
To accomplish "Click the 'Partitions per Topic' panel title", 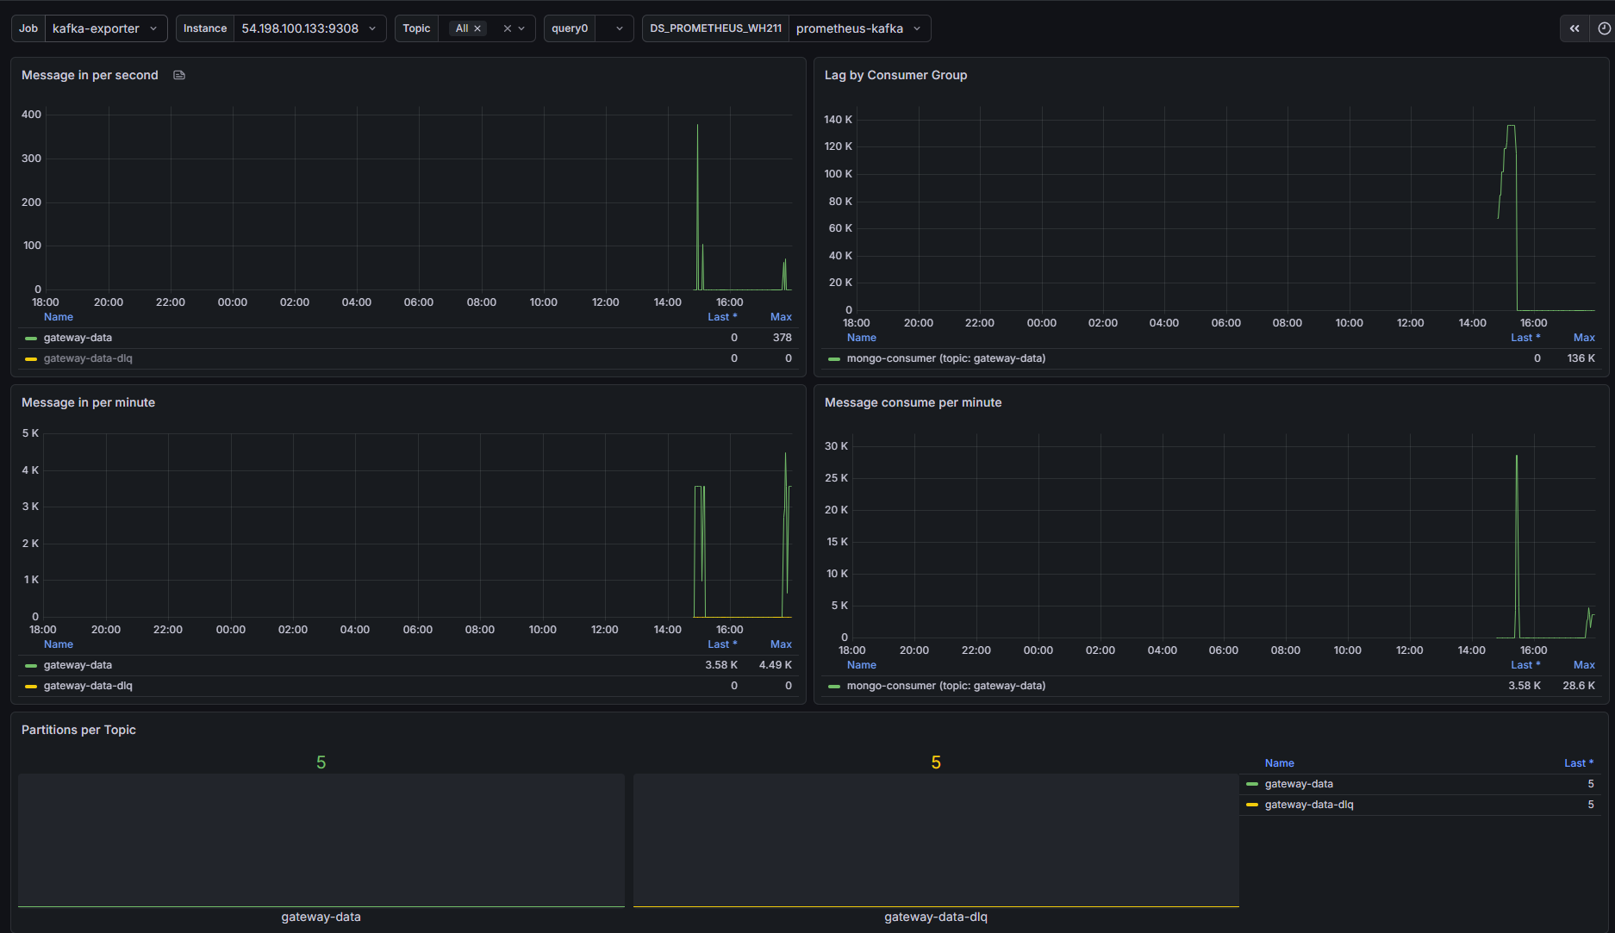I will (x=78, y=730).
